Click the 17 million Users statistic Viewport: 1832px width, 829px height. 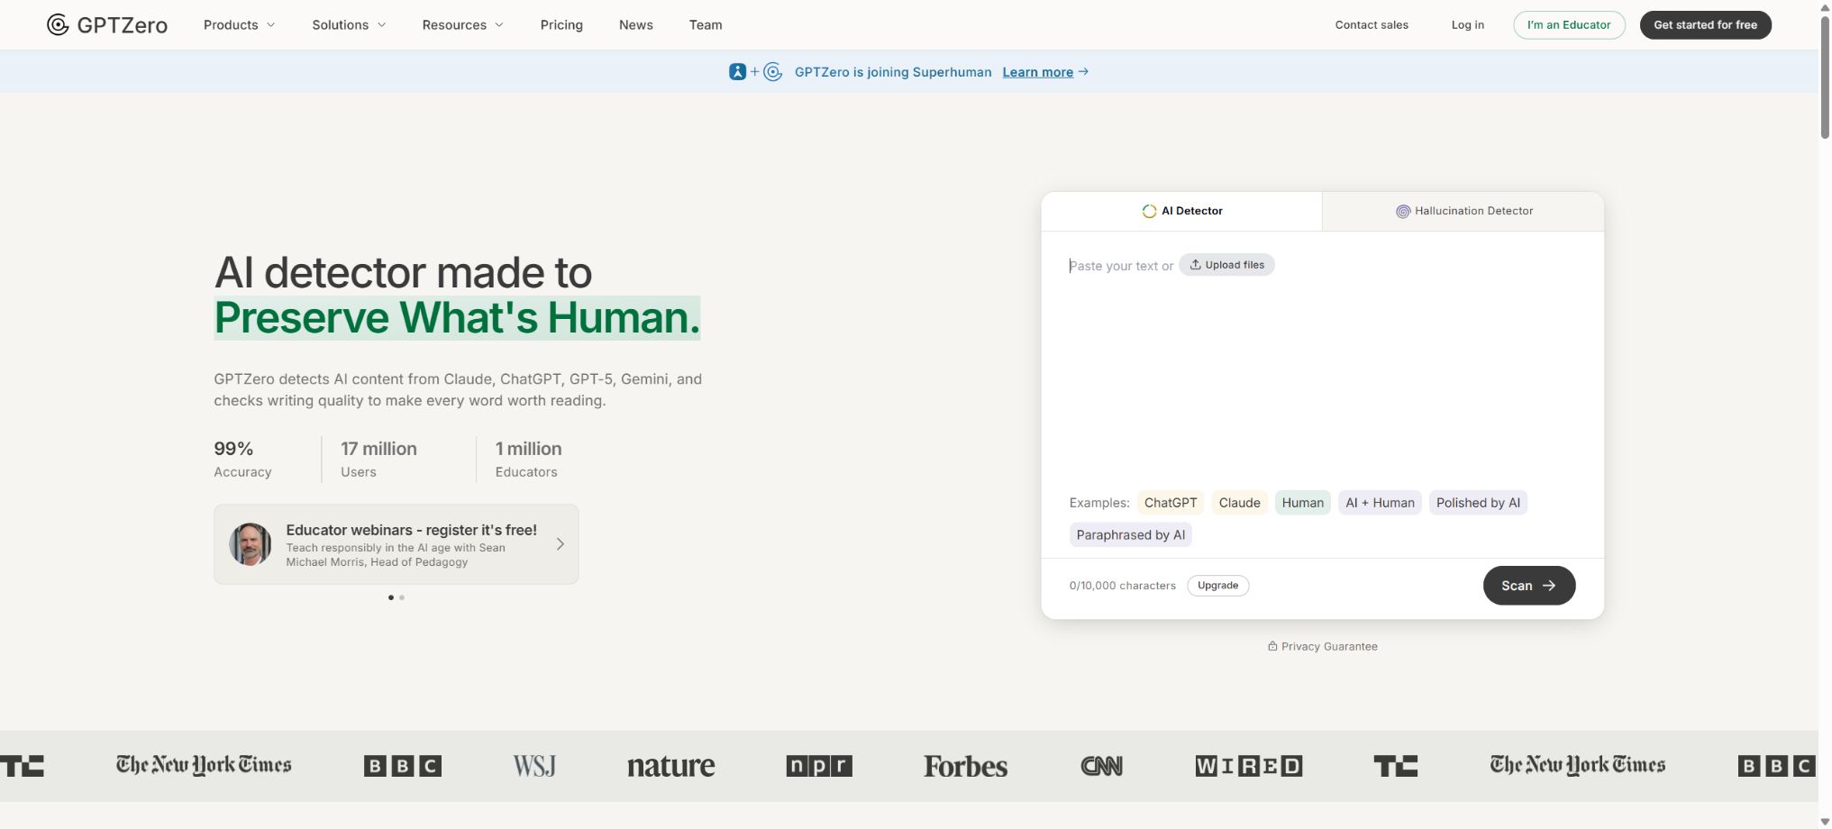click(x=378, y=460)
